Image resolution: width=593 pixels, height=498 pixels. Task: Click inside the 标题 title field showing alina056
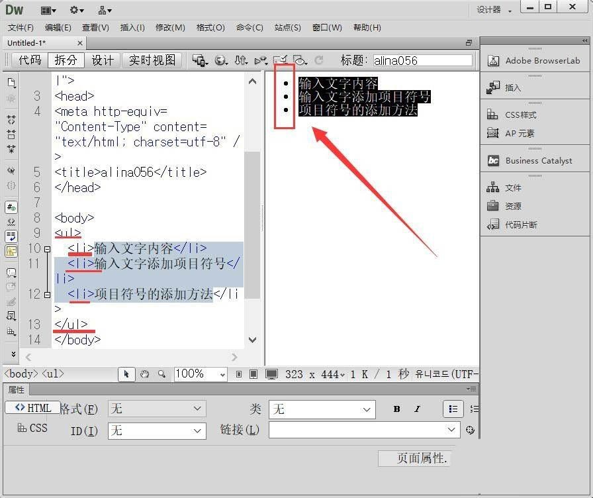pos(424,60)
